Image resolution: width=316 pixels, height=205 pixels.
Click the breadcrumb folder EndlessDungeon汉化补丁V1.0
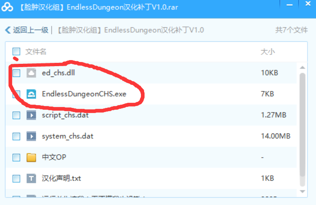(131, 30)
